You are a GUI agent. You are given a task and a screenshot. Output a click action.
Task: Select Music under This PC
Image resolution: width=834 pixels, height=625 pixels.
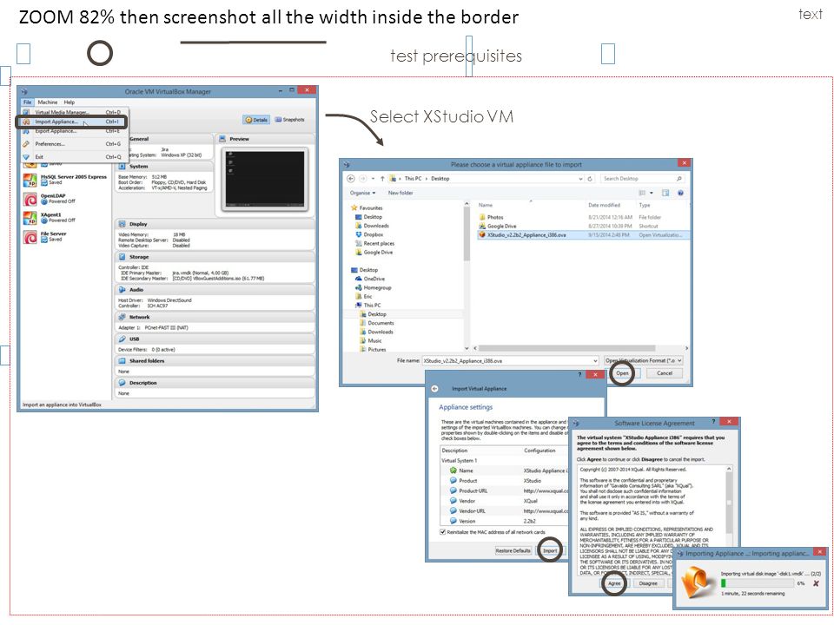click(x=374, y=340)
